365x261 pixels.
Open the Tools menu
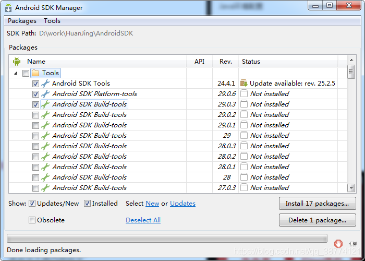[x=52, y=21]
